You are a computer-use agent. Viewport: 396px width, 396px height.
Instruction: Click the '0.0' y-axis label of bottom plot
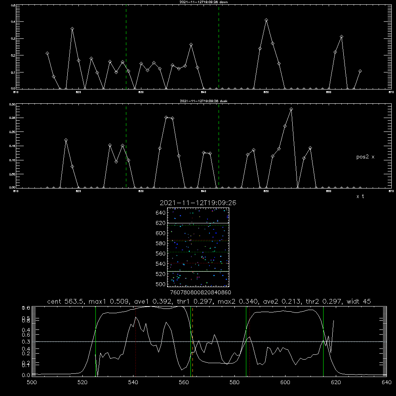click(x=26, y=375)
